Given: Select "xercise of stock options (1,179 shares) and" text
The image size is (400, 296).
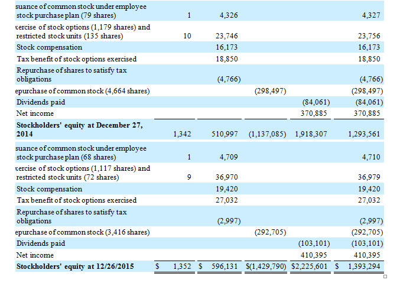Looking at the screenshot, I should (x=83, y=27).
